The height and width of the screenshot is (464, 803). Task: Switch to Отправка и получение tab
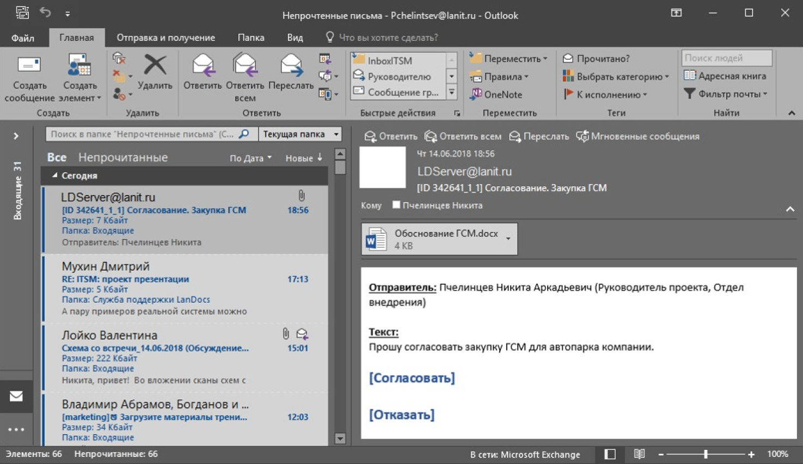tap(166, 38)
